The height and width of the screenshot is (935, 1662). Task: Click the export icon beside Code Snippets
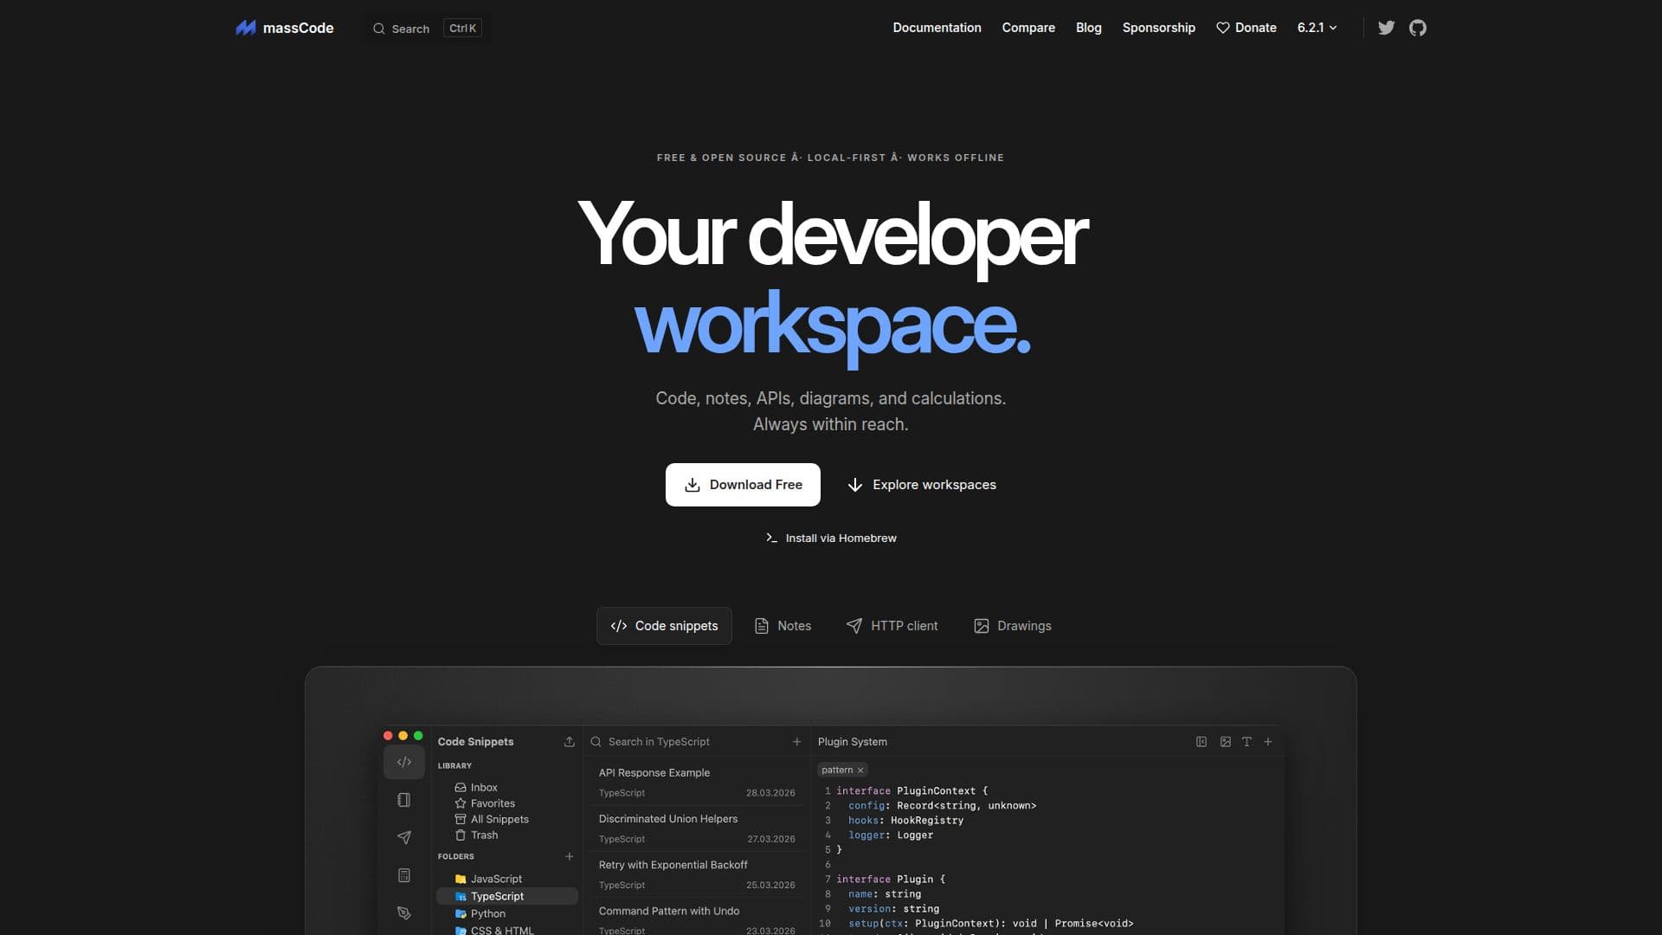tap(570, 742)
